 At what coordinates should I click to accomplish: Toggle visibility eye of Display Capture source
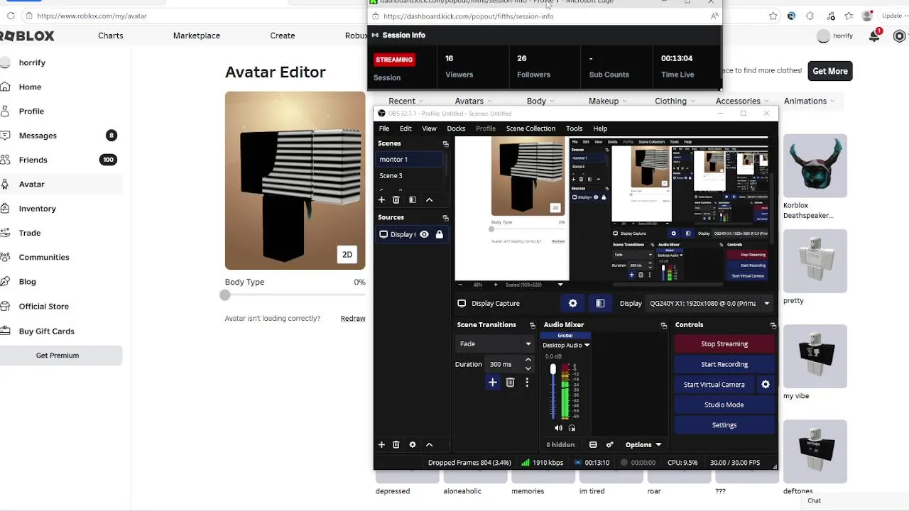(424, 235)
